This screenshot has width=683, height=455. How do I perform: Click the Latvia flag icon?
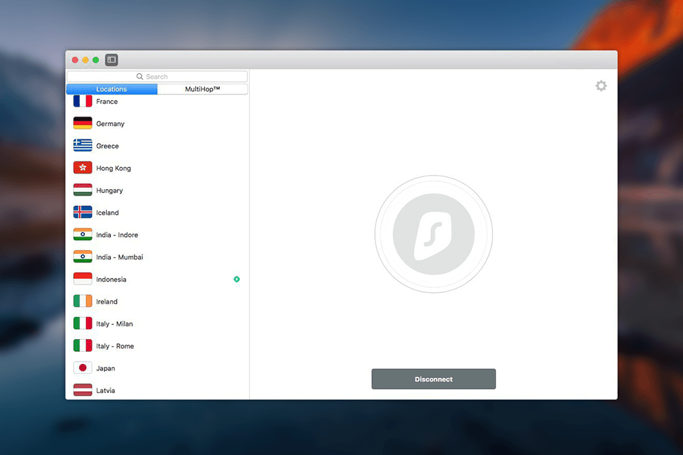pos(83,390)
